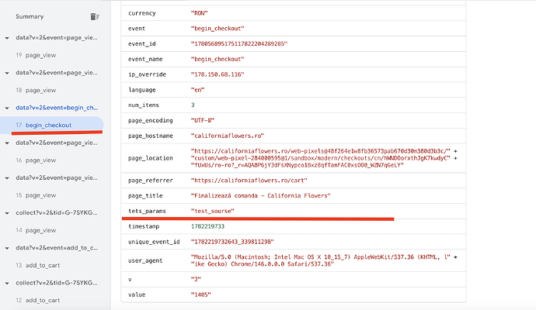Select event 18 page_view
The height and width of the screenshot is (310, 536).
click(36, 91)
